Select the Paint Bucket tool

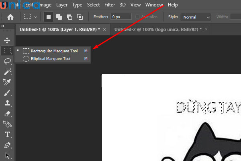tap(7, 124)
